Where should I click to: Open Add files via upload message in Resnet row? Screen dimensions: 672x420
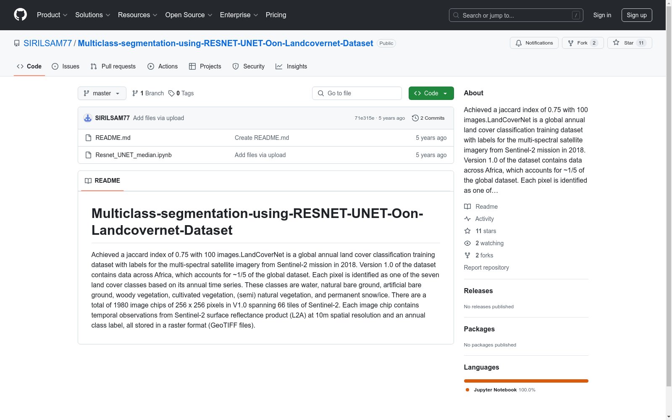tap(260, 155)
